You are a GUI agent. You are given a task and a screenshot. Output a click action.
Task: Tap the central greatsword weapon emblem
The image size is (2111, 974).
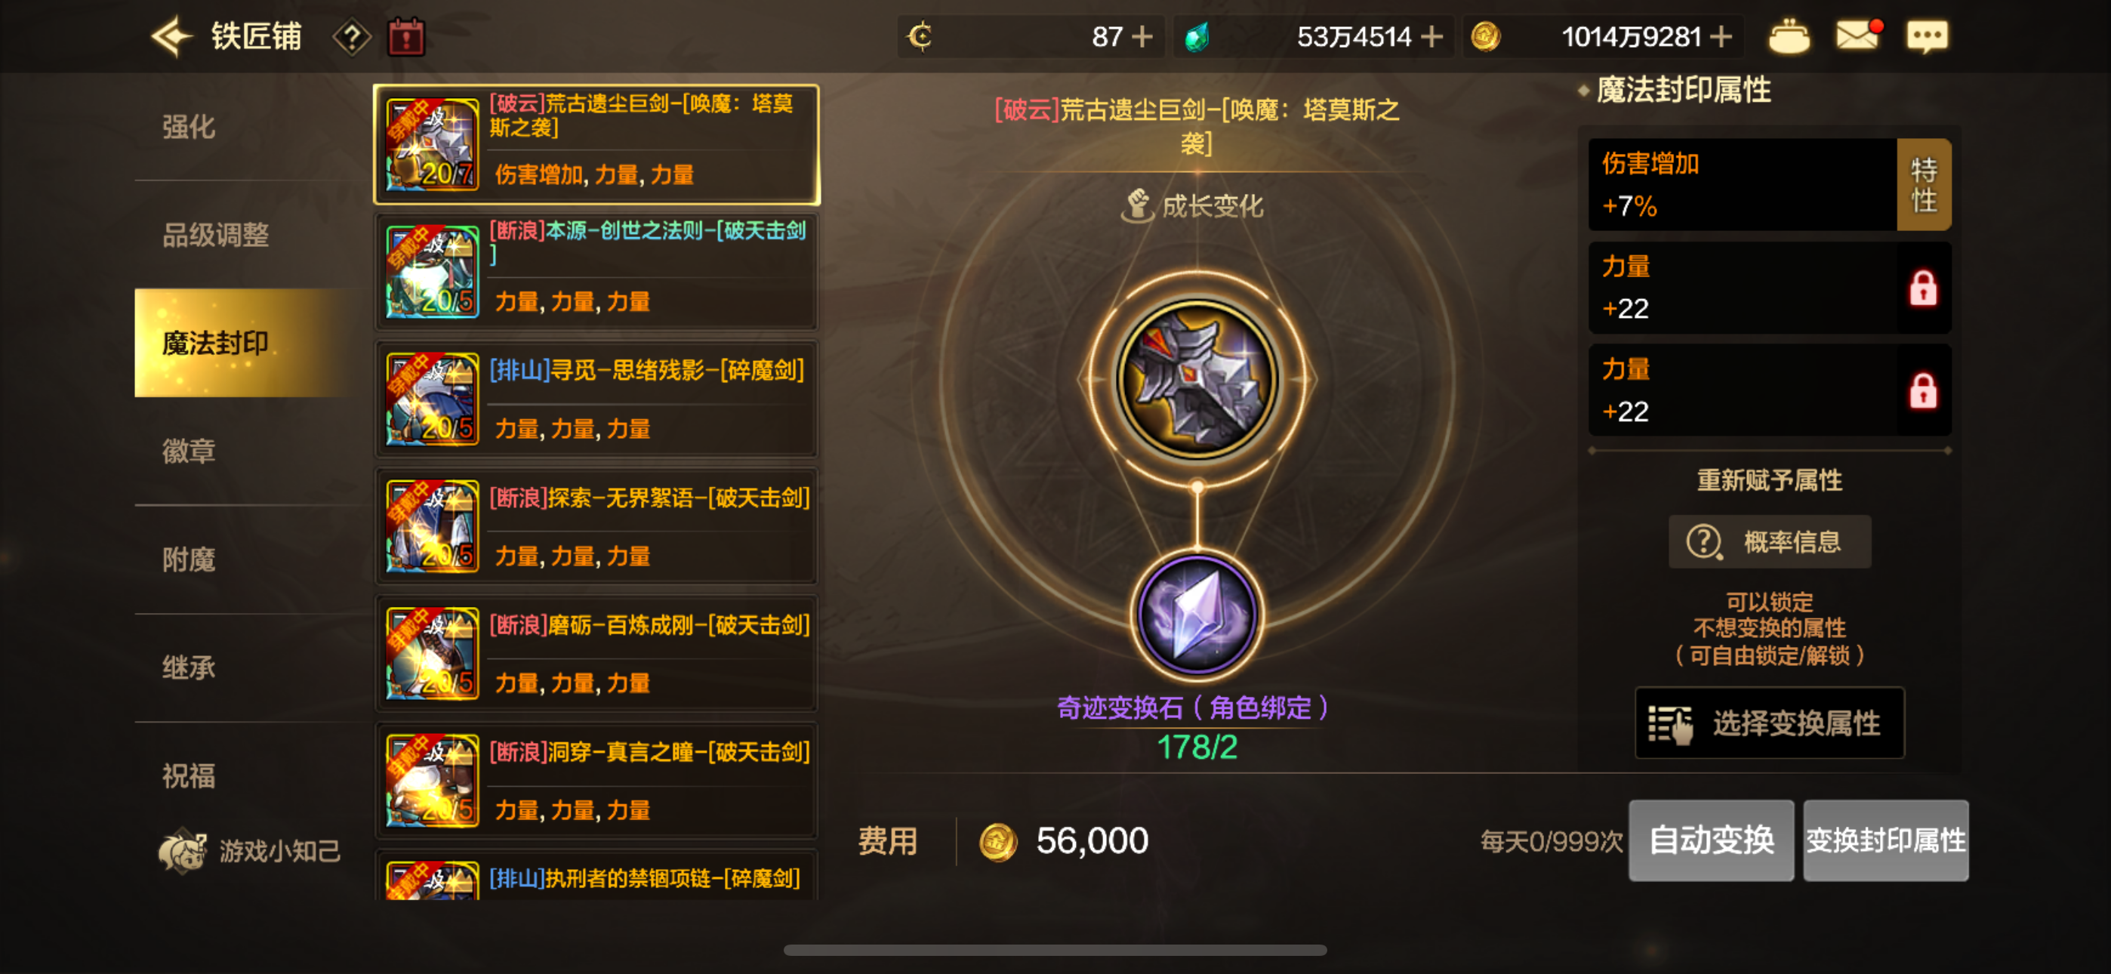tap(1197, 379)
